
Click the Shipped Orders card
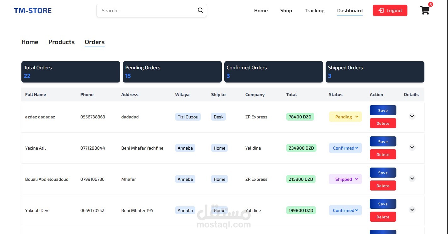click(x=375, y=72)
